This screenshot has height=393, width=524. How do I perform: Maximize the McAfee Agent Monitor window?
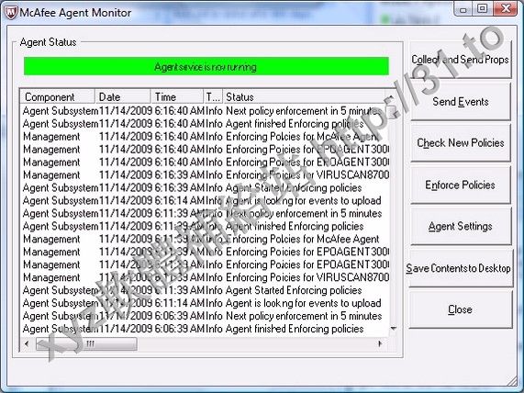click(x=482, y=8)
